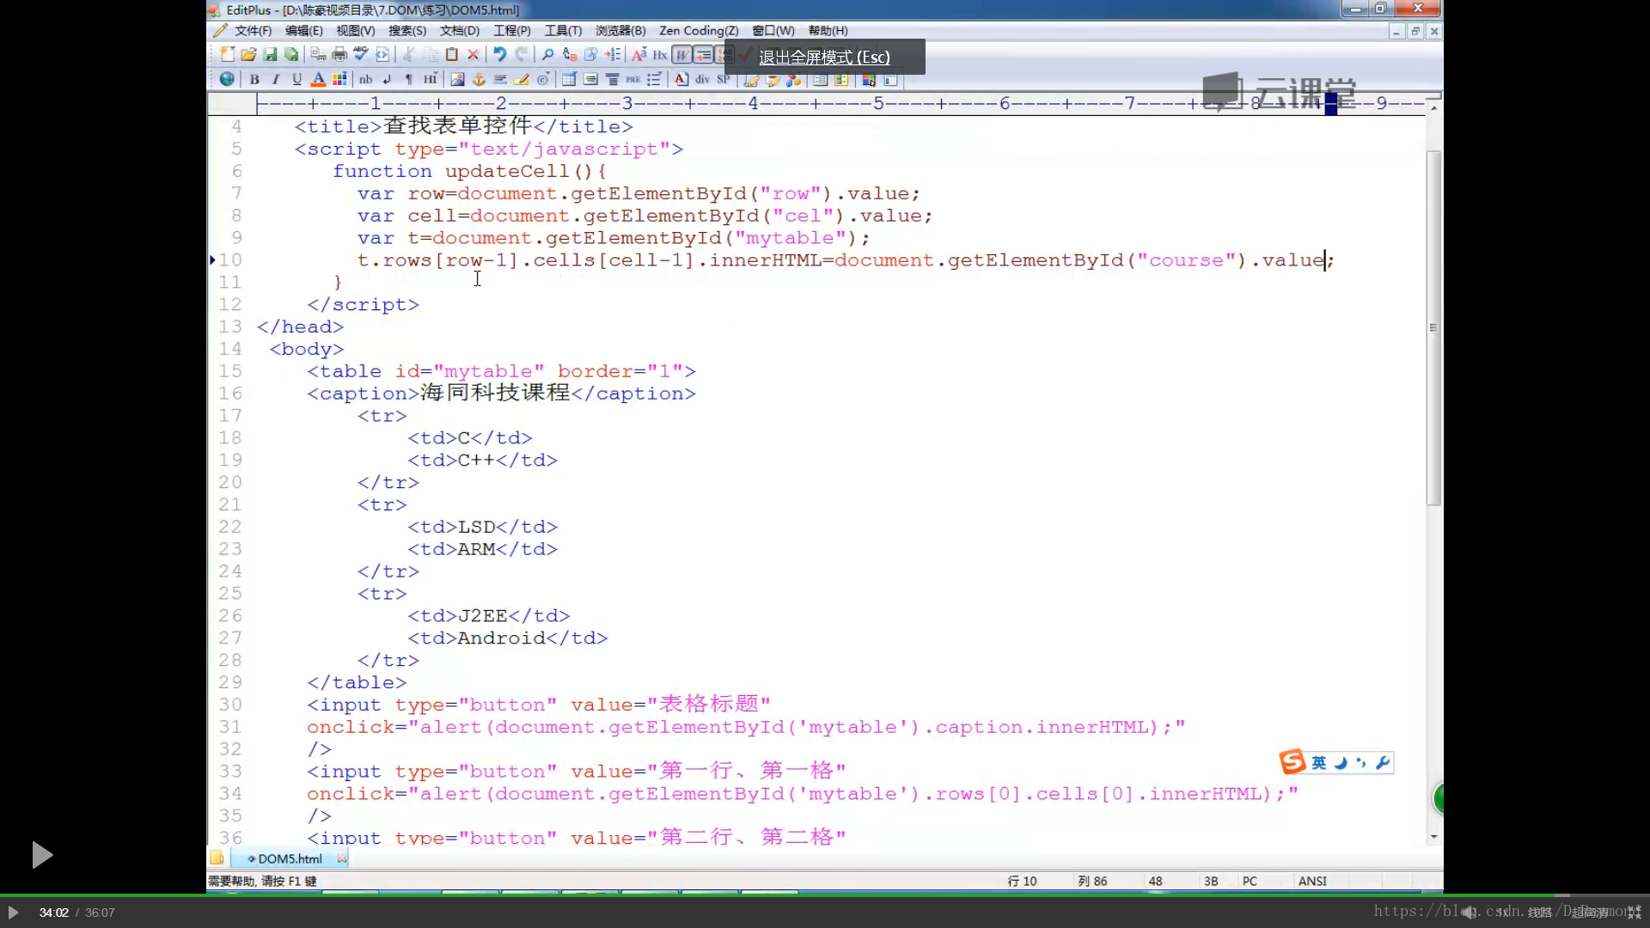Click the scroll down arrow of editor
Viewport: 1650px width, 928px height.
point(1433,837)
